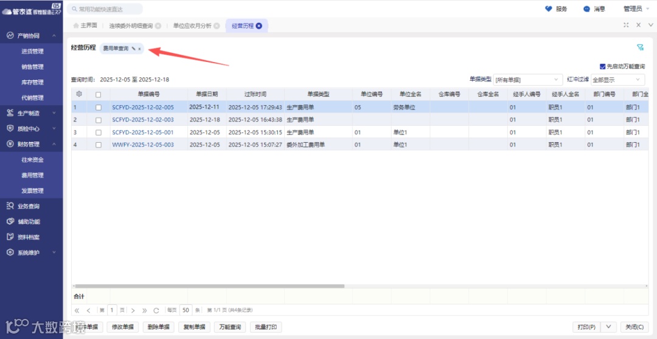
Task: Check the row for WWFY-2025-12-05-003
Action: click(99, 145)
